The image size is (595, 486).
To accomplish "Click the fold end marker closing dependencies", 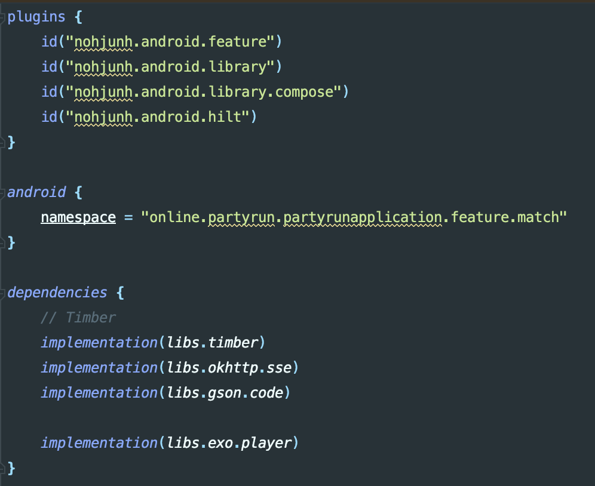I will (2, 468).
